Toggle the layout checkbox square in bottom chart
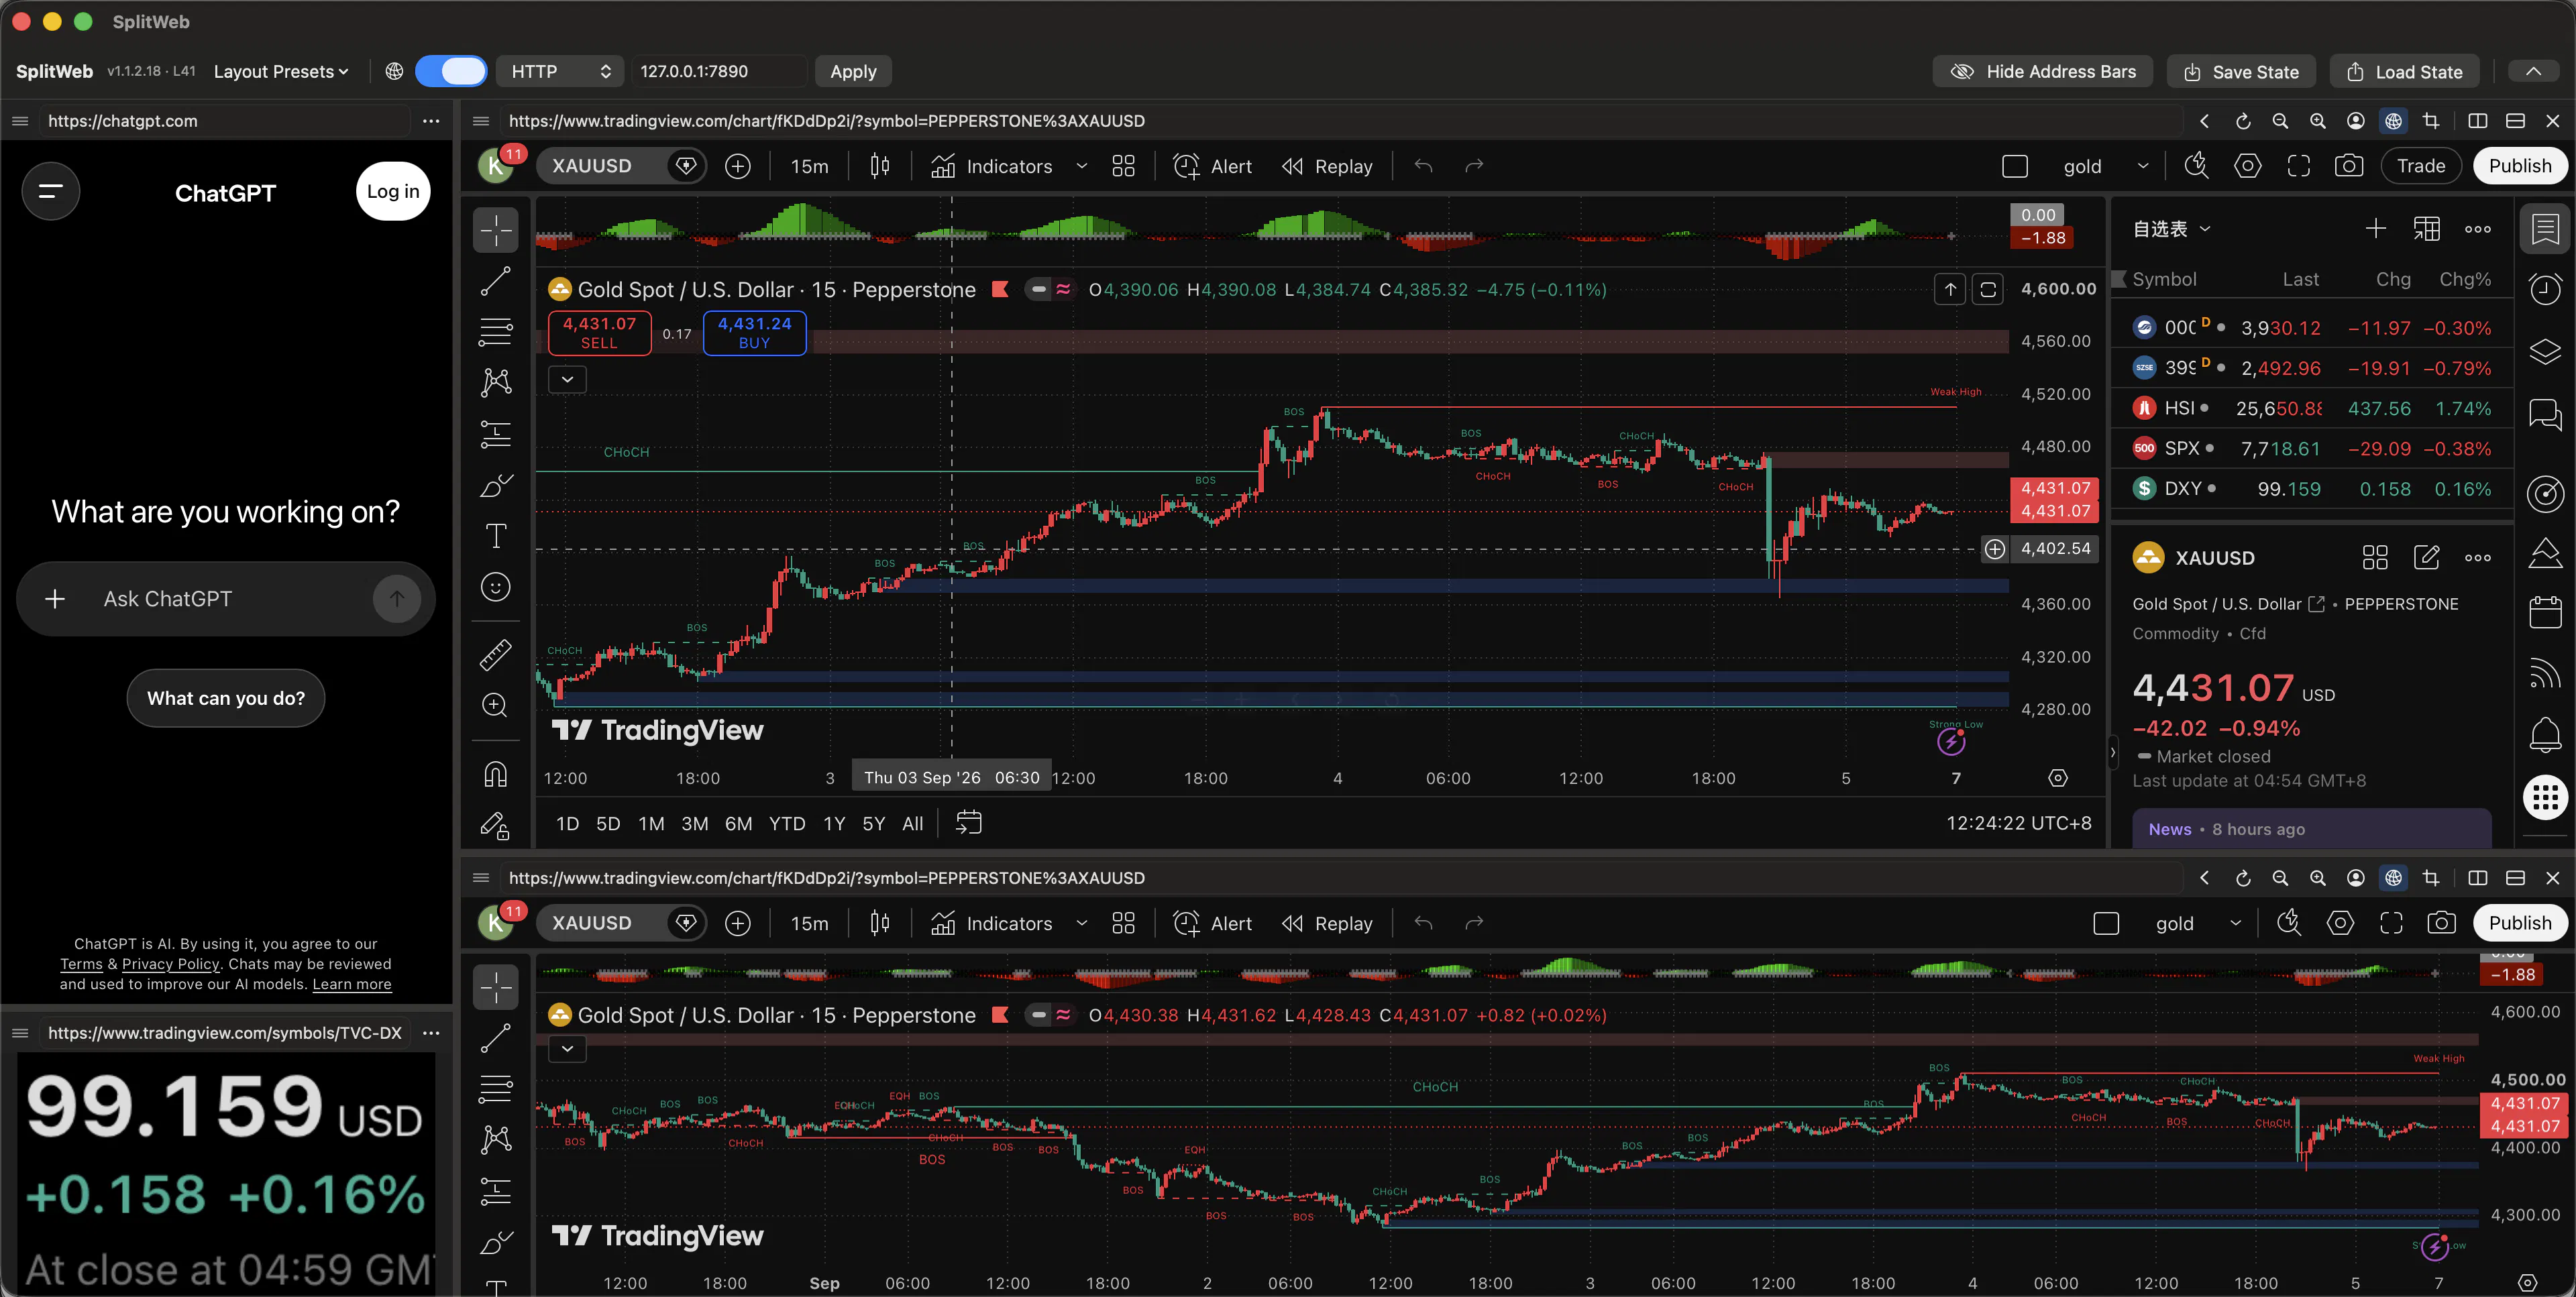Viewport: 2576px width, 1297px height. [x=2106, y=923]
